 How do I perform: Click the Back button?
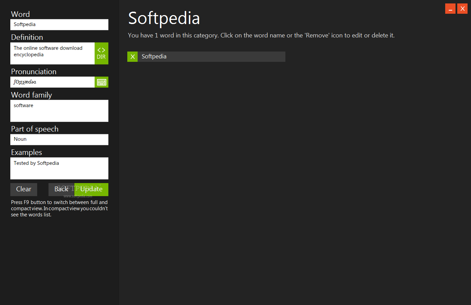pos(61,189)
